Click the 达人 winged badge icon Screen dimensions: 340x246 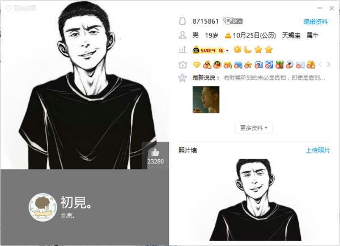click(x=233, y=21)
